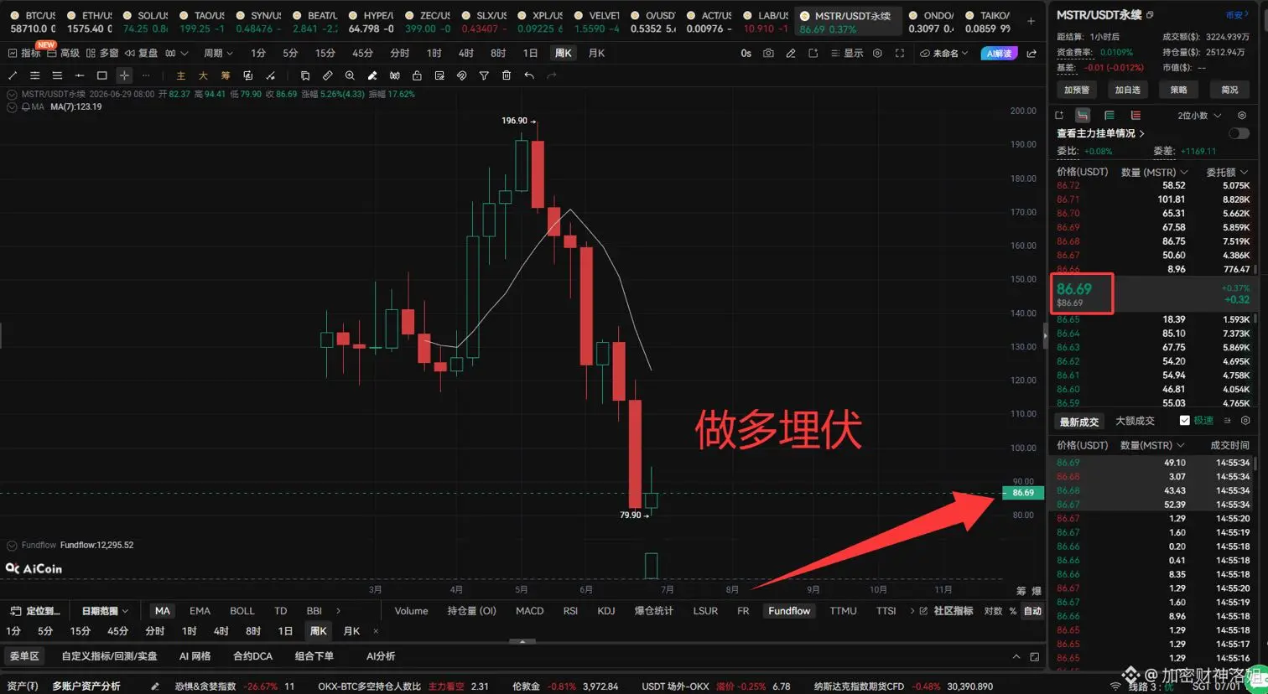This screenshot has width=1268, height=694.
Task: Open the 周期 period dropdown
Action: tap(218, 53)
